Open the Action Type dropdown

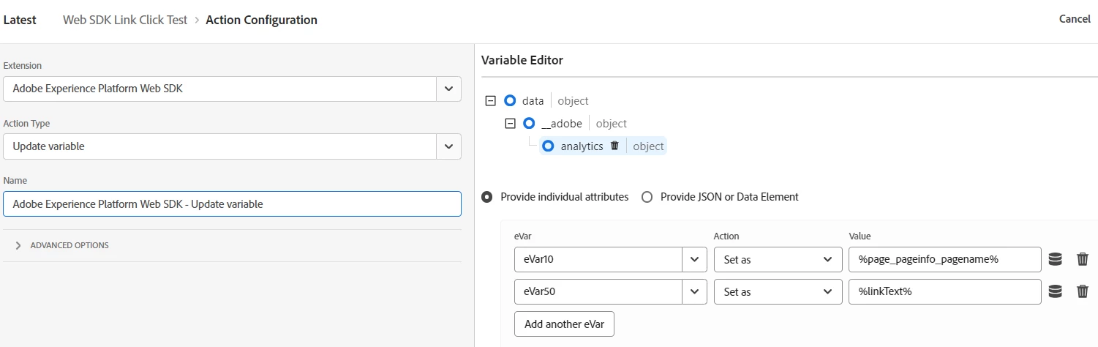(449, 146)
